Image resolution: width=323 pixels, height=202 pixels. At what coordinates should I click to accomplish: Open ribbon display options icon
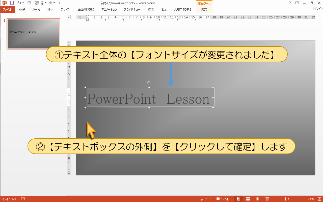pyautogui.click(x=297, y=3)
